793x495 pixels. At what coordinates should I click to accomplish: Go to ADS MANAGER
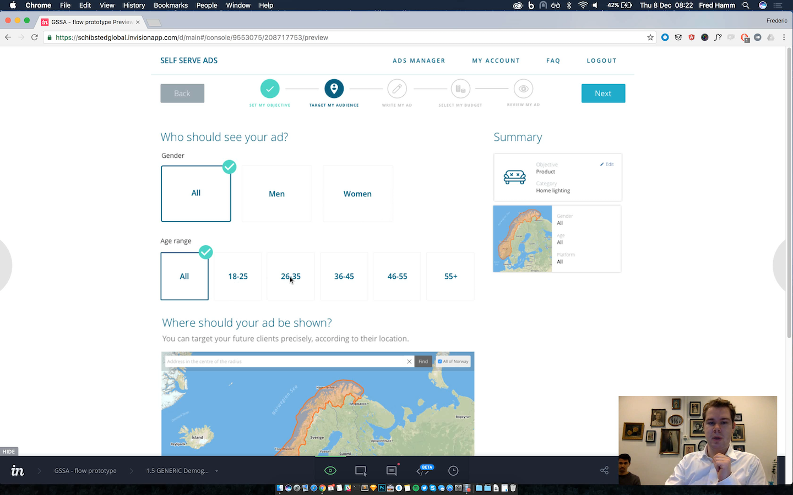[x=419, y=61]
